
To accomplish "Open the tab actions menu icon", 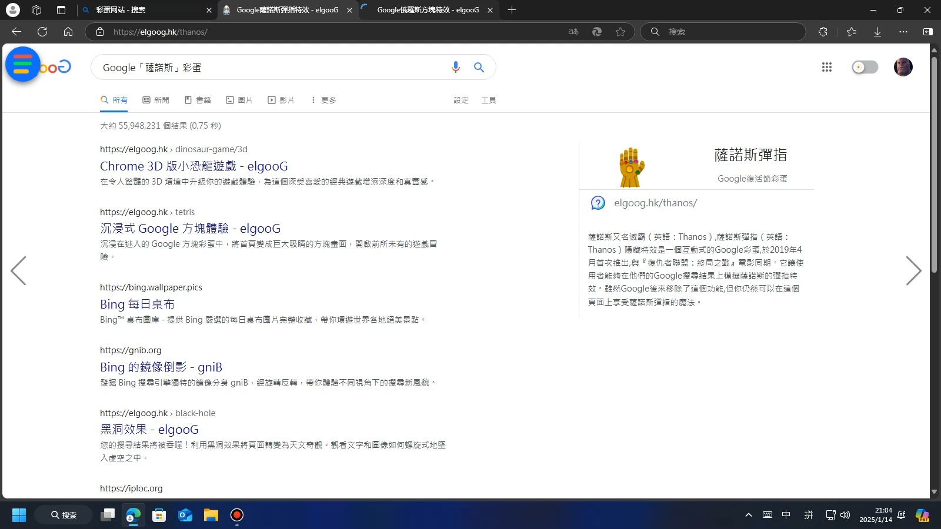I will point(61,10).
